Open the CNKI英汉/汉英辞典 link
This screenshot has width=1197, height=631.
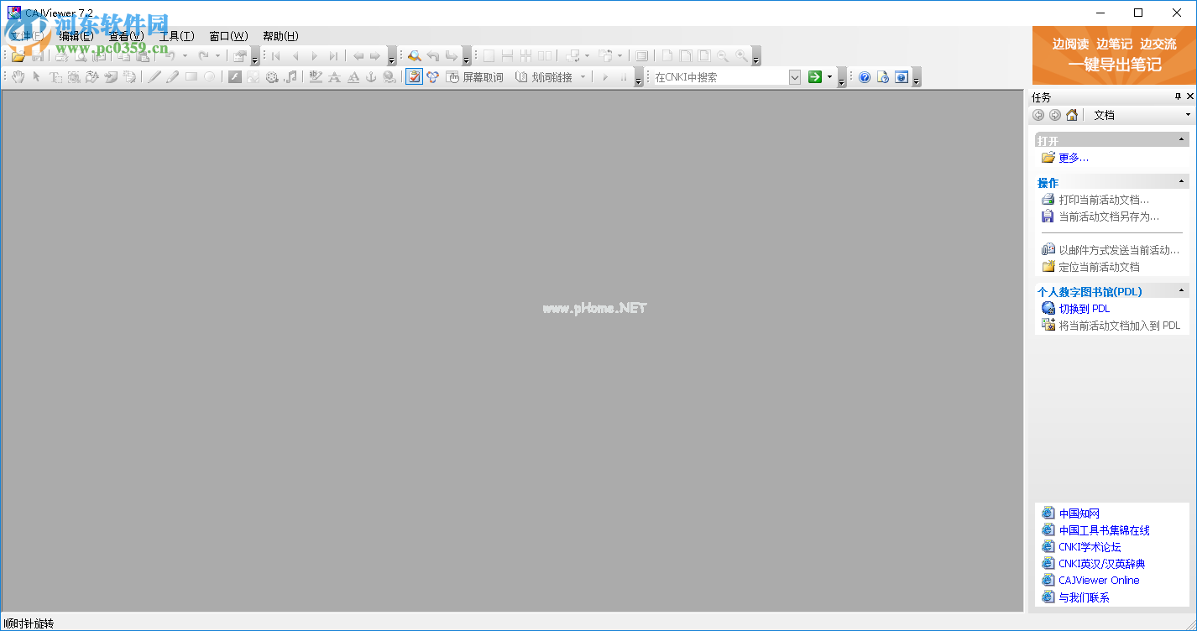1101,564
